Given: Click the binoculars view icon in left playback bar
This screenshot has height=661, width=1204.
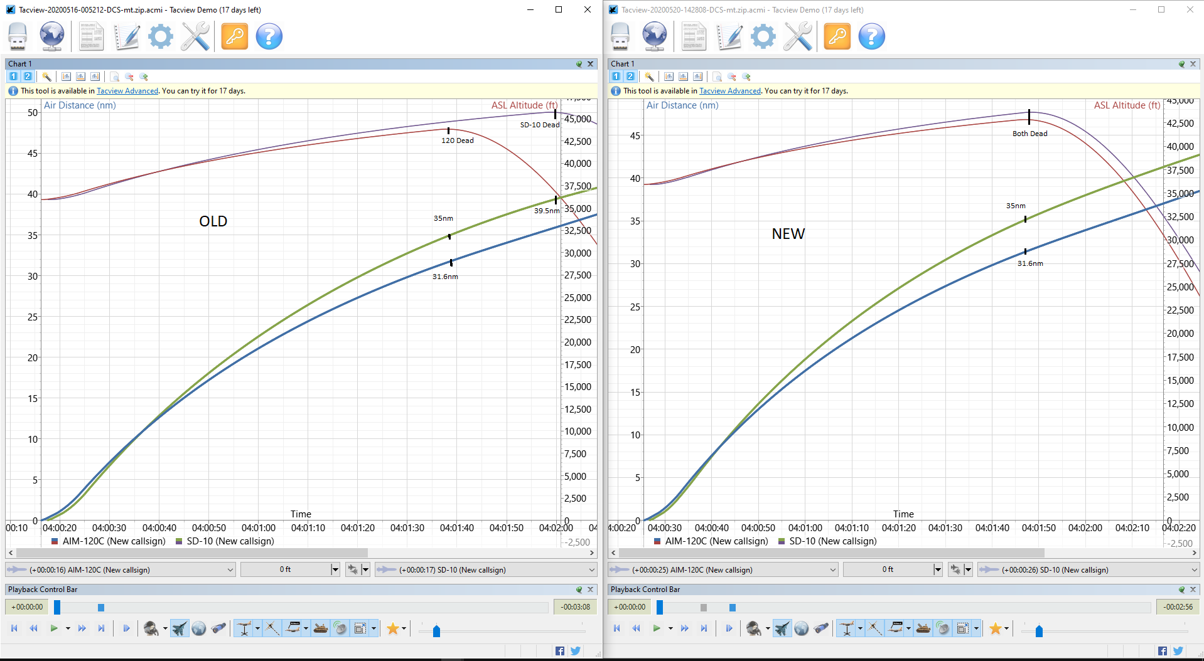Looking at the screenshot, I should pos(218,628).
